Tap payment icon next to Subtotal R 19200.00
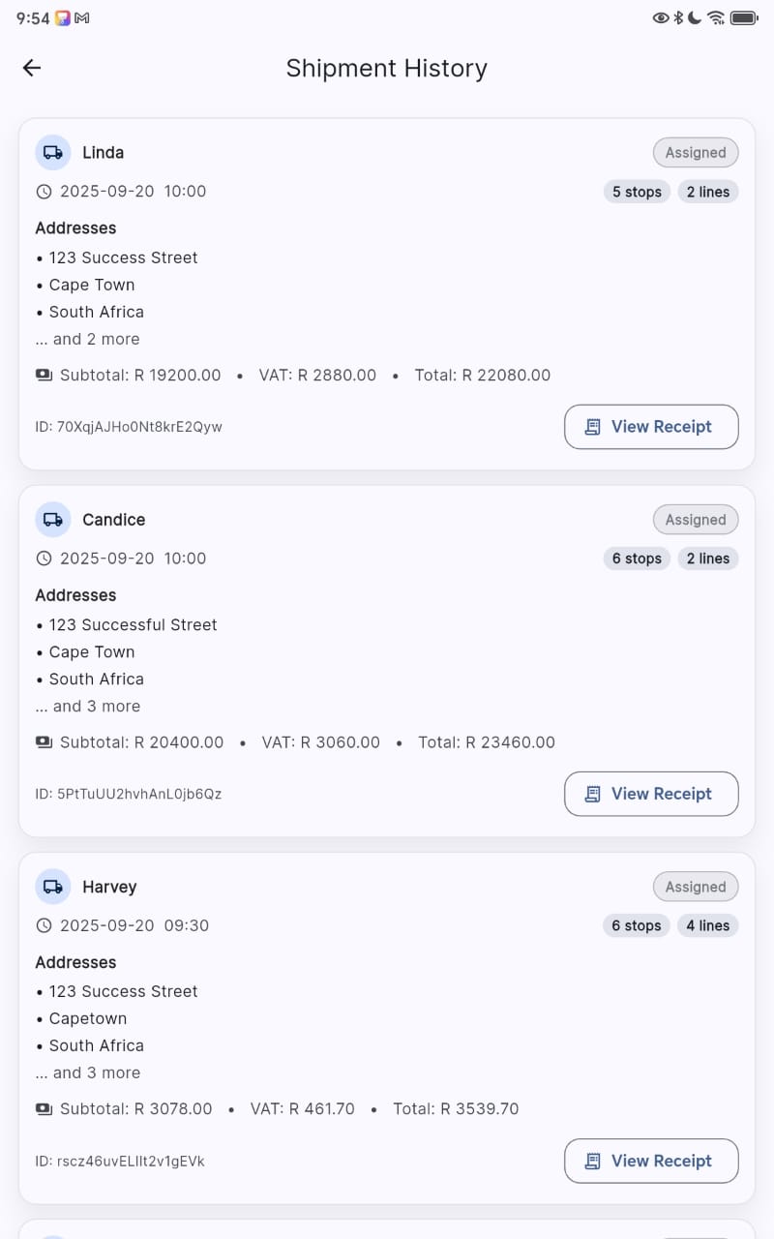Viewport: 774px width, 1239px height. pyautogui.click(x=44, y=376)
